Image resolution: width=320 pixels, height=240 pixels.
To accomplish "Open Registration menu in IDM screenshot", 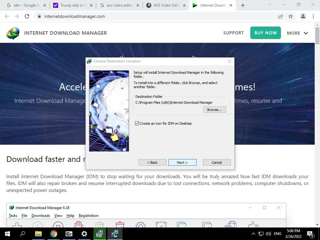I will (88, 216).
